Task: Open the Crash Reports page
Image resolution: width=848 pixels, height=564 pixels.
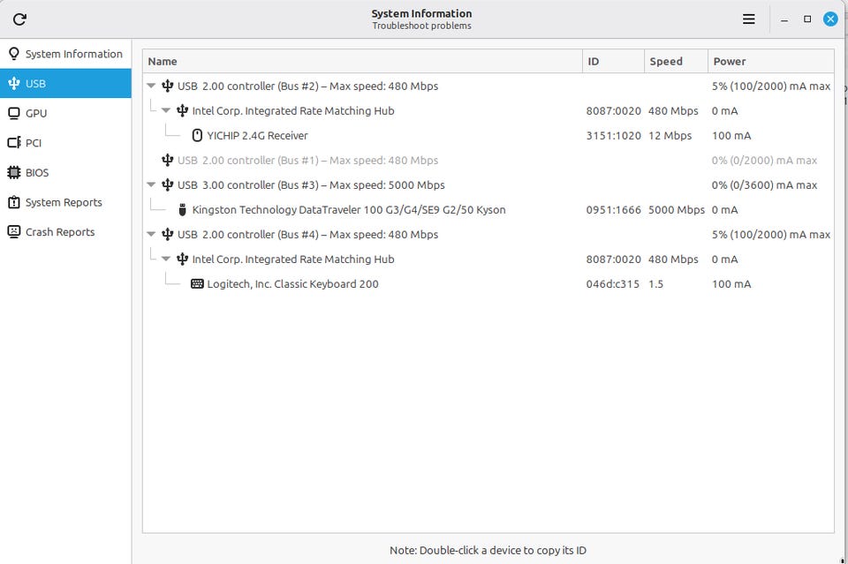Action: point(65,232)
